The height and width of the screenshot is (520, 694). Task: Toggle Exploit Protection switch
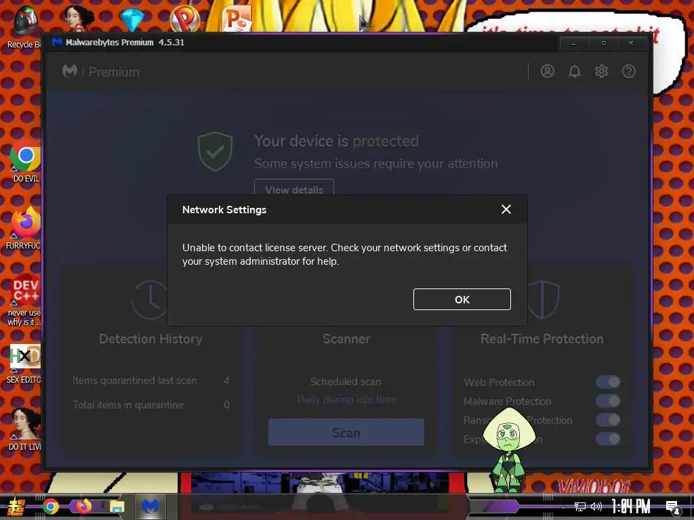pyautogui.click(x=608, y=439)
